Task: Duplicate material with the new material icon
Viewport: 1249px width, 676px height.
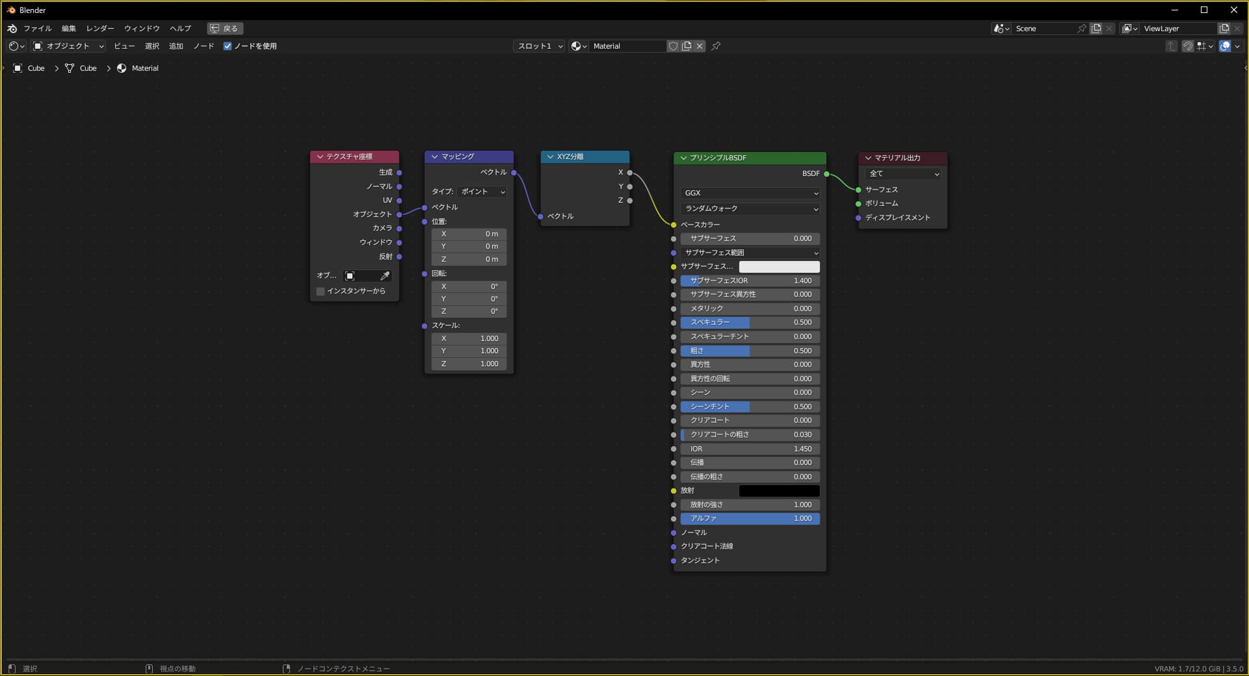Action: point(687,46)
